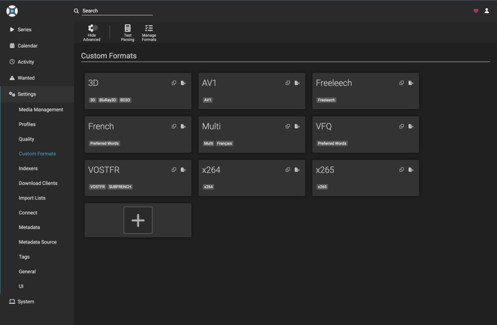The height and width of the screenshot is (325, 497).
Task: Open the x264 format card title
Action: point(211,170)
